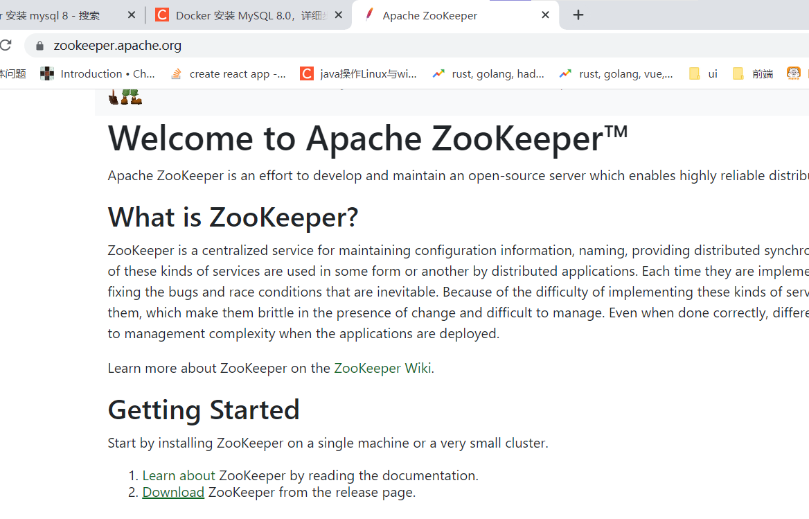Switch to the Docker 安装 MySQL 8.0 tab
The width and height of the screenshot is (809, 519).
point(249,15)
